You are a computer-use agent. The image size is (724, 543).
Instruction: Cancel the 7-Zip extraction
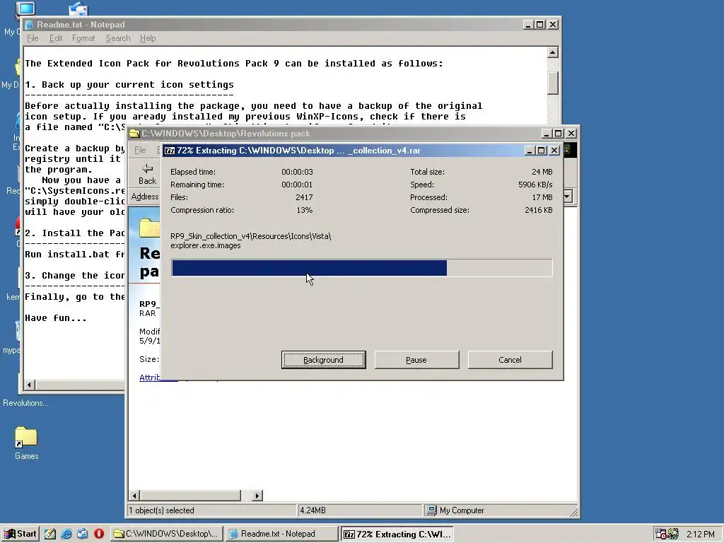click(510, 360)
